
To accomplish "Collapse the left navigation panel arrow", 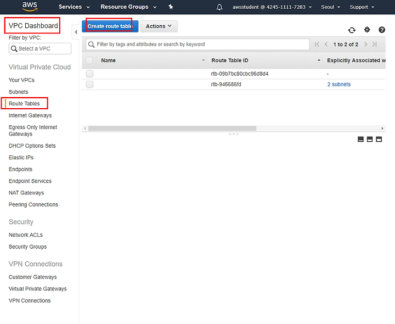I will (x=76, y=32).
